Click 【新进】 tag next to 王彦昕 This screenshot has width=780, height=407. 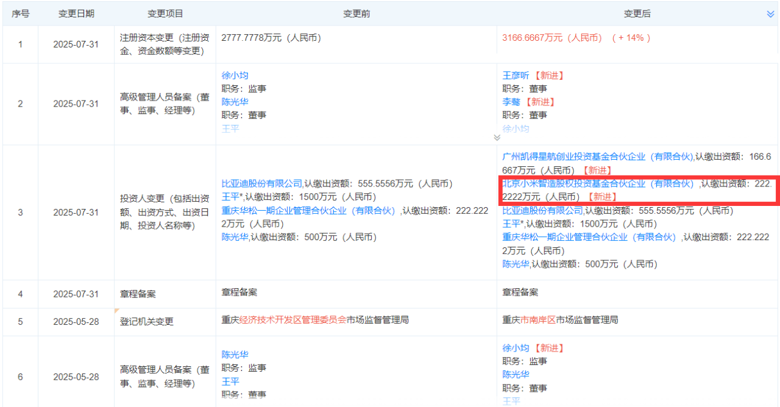coord(548,76)
